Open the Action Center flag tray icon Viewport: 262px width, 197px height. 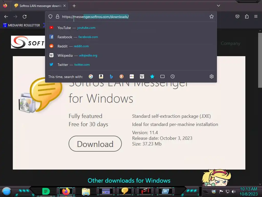(x=221, y=191)
